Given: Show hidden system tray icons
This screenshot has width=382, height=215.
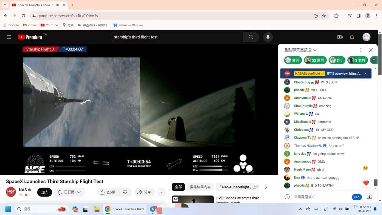Looking at the screenshot, I should coord(300,209).
